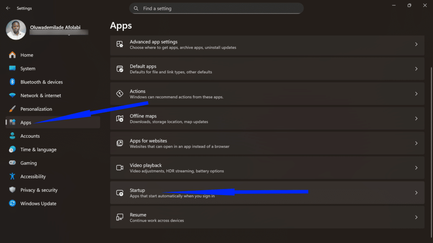Click the Find a setting search field
This screenshot has width=433, height=243.
click(216, 8)
